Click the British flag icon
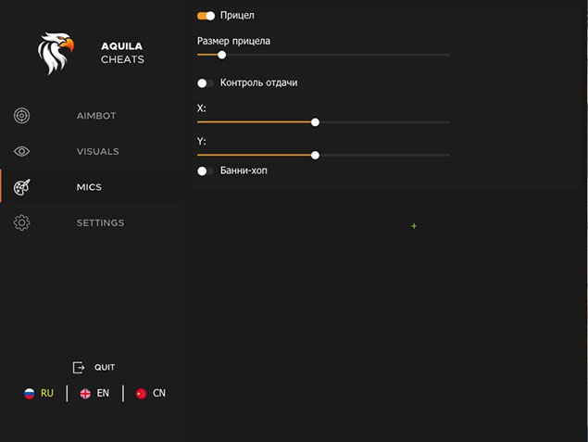This screenshot has width=588, height=442. tap(85, 393)
